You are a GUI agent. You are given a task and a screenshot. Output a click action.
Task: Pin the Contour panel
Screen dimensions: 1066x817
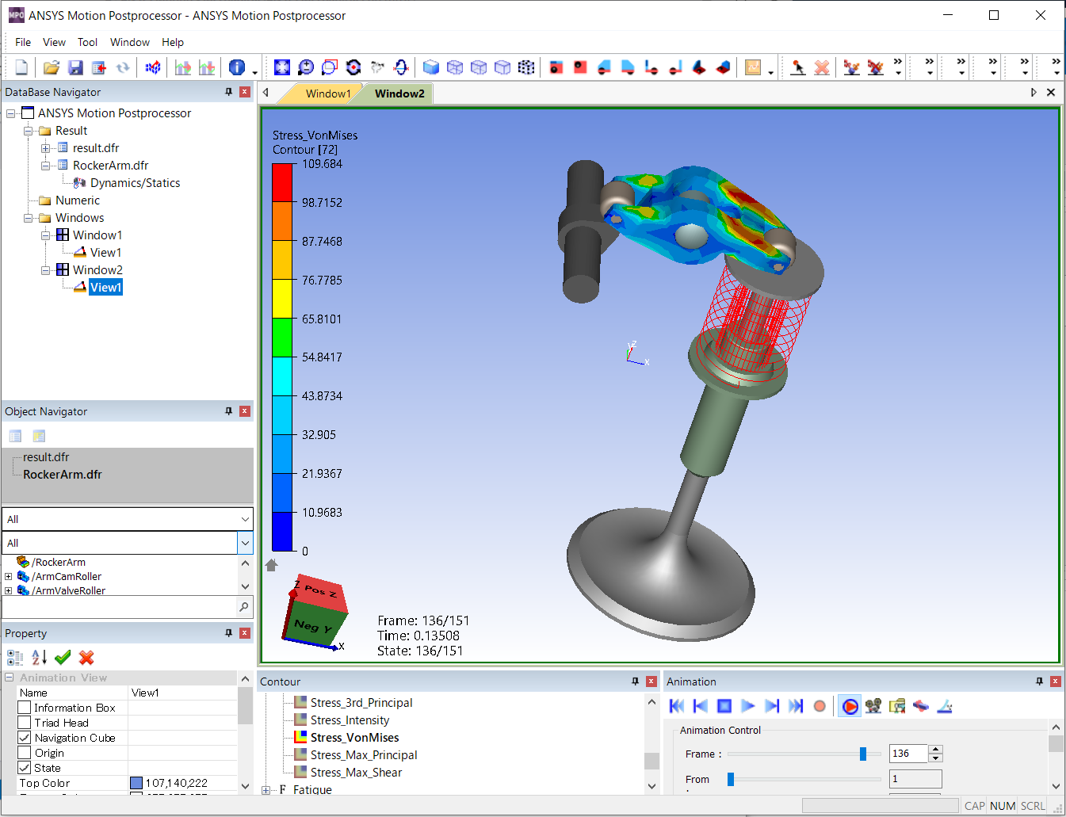pos(635,681)
